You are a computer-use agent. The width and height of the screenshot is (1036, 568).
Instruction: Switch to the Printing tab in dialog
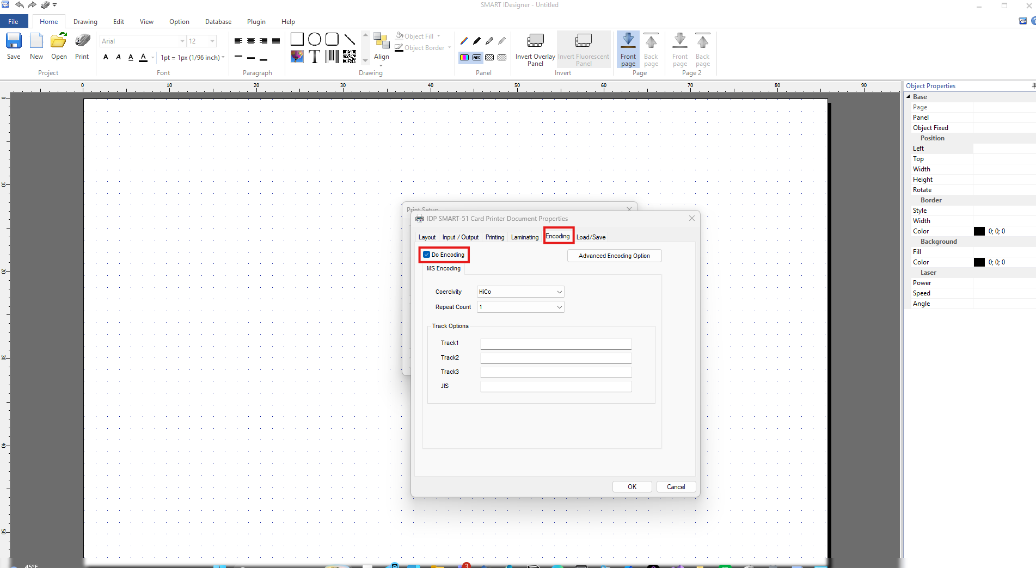tap(495, 237)
